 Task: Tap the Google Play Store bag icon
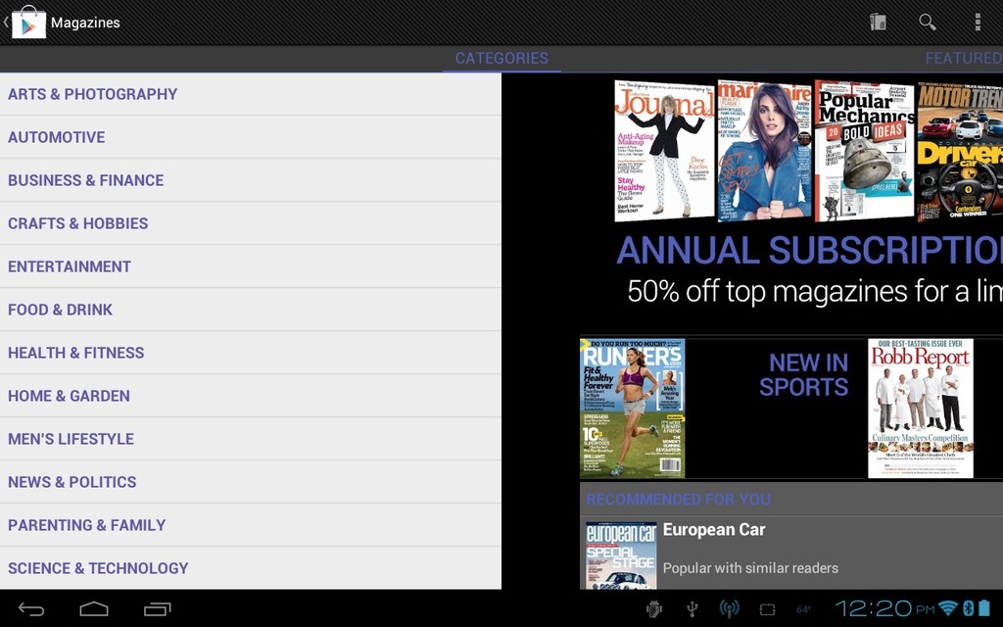coord(28,23)
